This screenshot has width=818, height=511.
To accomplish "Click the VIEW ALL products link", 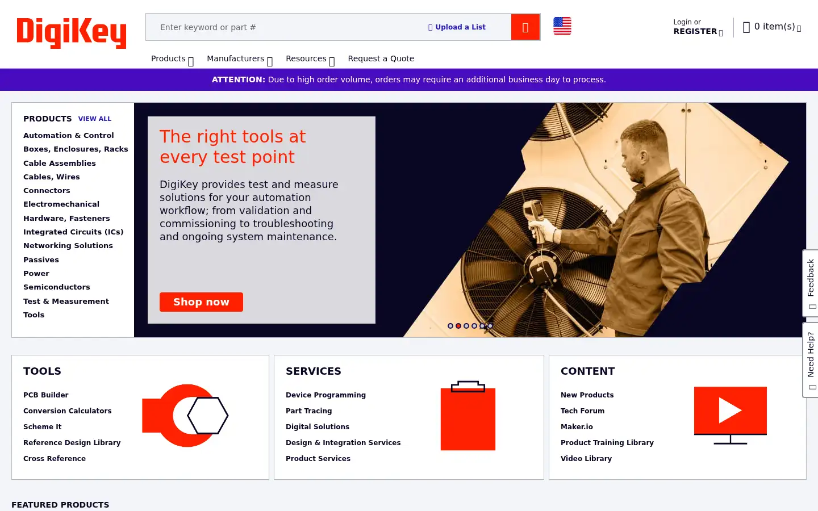I will (x=95, y=119).
